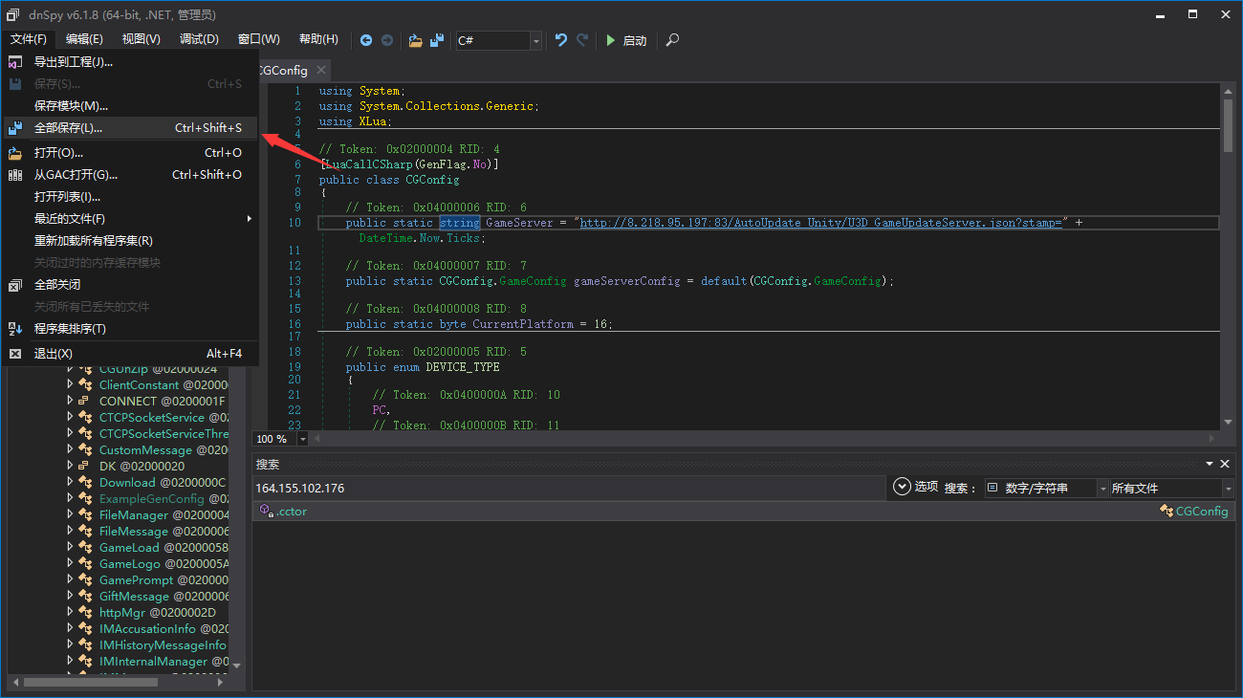The width and height of the screenshot is (1243, 698).
Task: Open the 调试(D) menu
Action: [x=199, y=39]
